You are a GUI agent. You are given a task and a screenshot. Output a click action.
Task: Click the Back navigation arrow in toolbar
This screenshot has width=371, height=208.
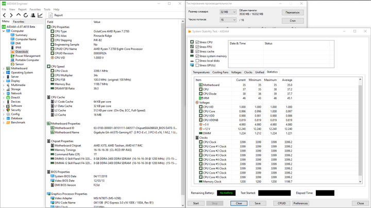[x=4, y=15]
